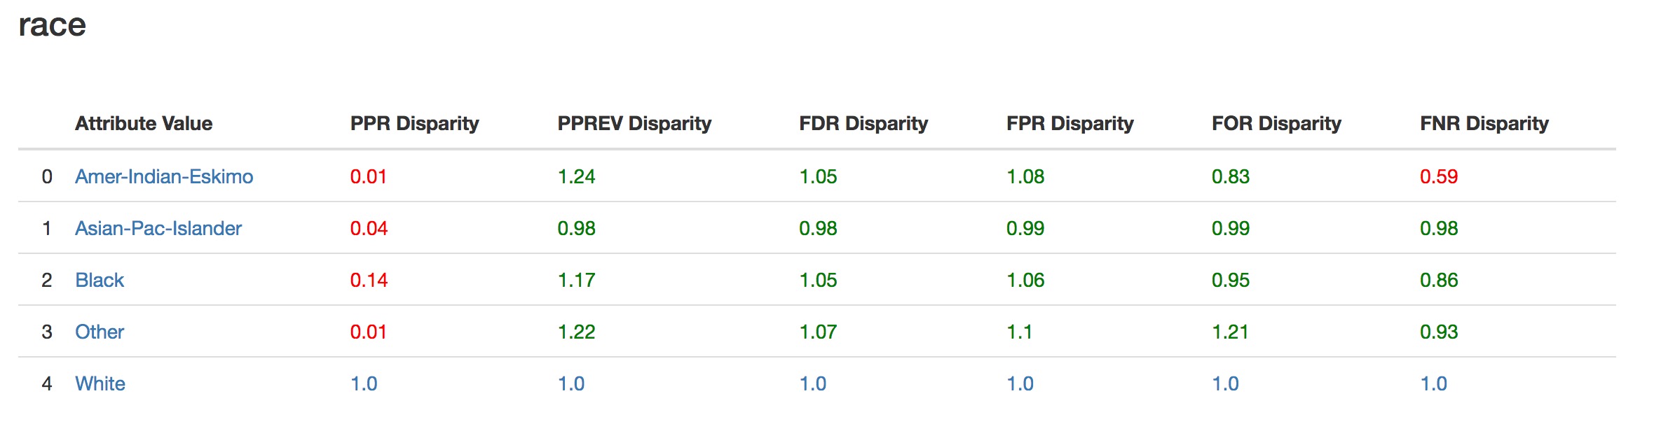Click the 0.14 PPR Disparity value for Black
The image size is (1654, 431).
pos(369,280)
